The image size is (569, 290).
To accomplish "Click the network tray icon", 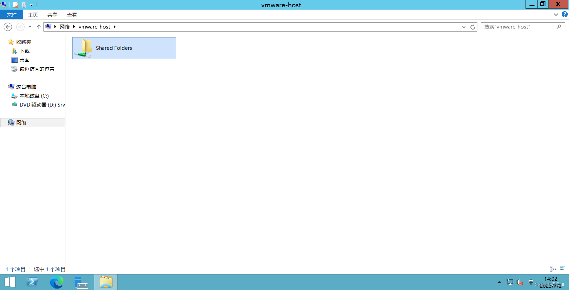I will click(510, 282).
